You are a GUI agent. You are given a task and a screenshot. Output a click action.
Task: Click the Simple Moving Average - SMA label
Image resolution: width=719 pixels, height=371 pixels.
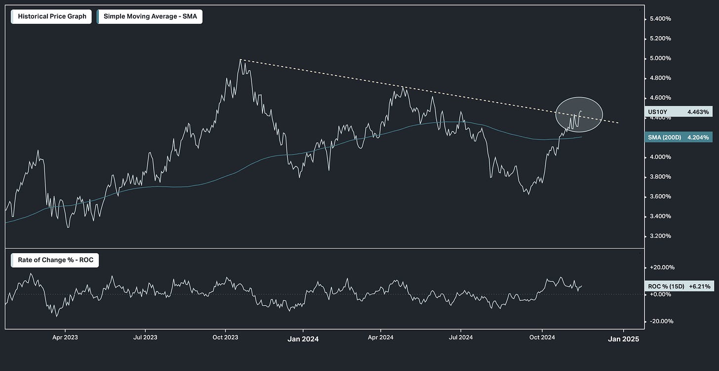coord(150,16)
